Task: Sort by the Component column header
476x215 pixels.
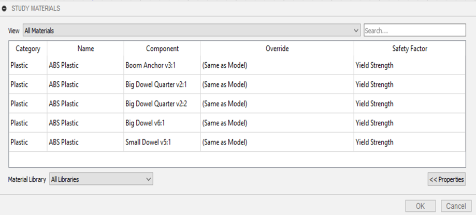Action: (162, 49)
